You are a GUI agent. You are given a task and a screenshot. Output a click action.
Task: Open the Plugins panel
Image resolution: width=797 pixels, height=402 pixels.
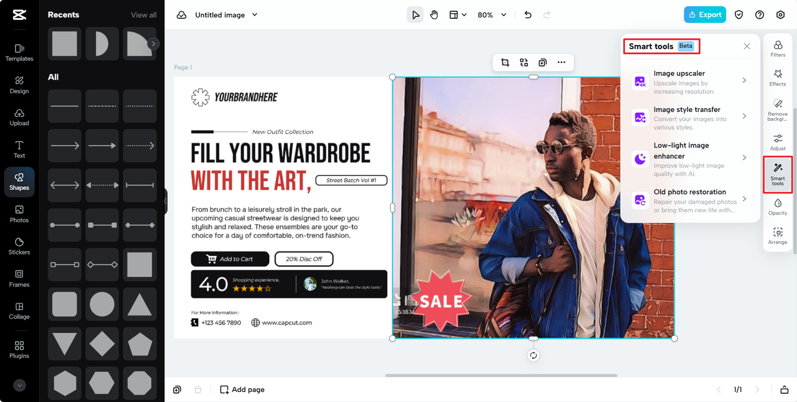[19, 350]
